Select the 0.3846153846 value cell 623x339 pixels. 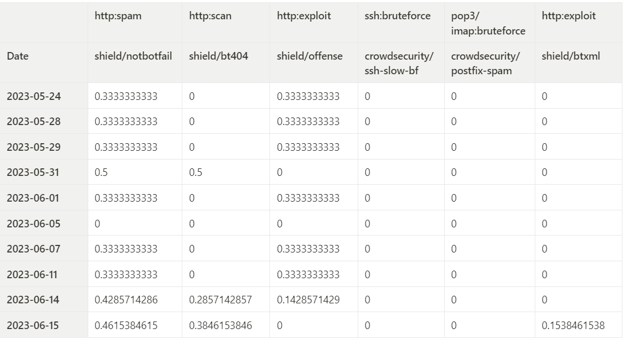click(220, 325)
